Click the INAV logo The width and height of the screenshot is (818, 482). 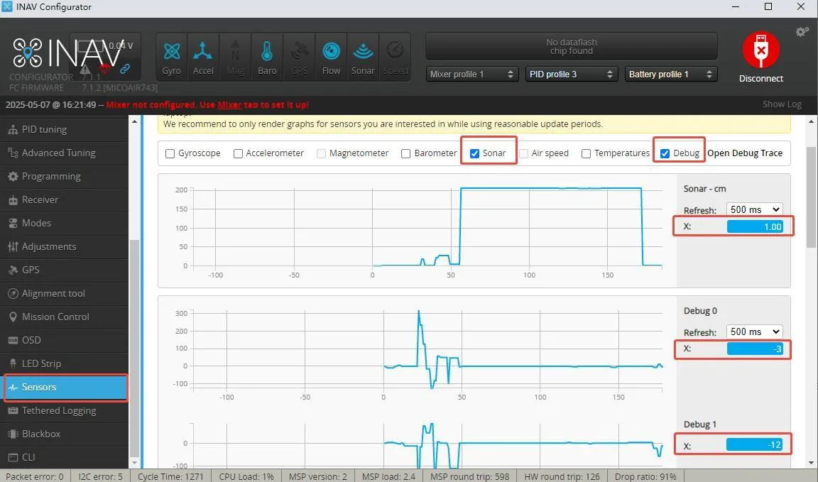pos(68,53)
